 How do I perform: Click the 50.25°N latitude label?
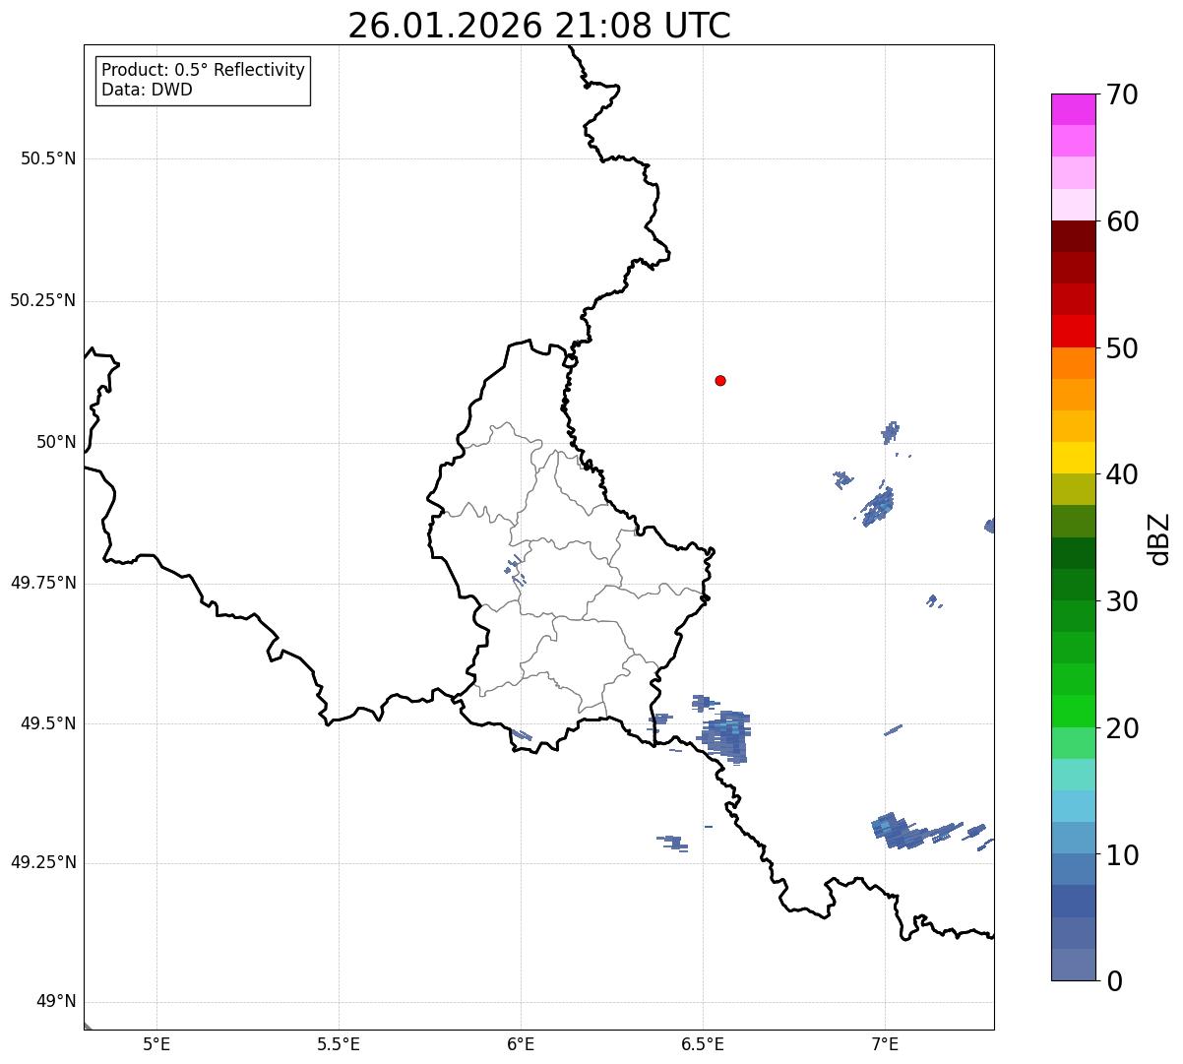tap(43, 300)
